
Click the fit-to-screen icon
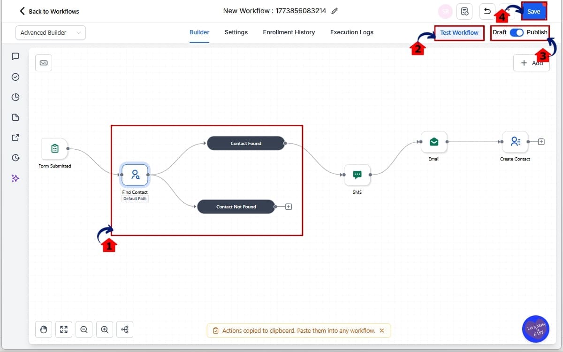64,330
